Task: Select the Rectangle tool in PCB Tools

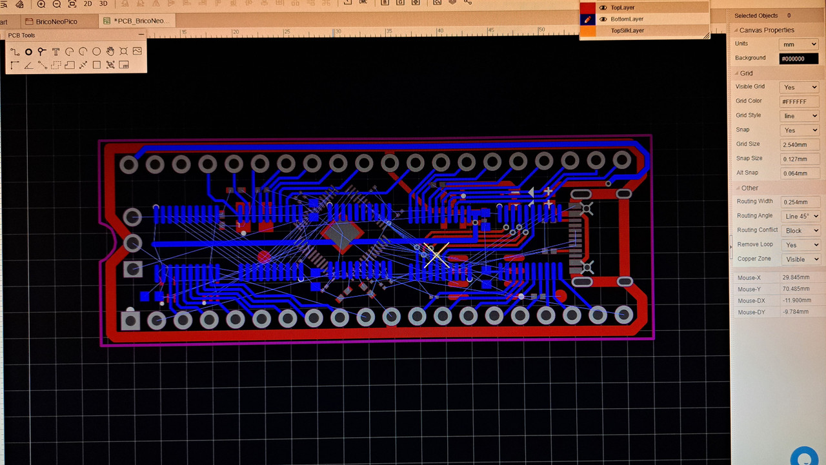Action: (x=96, y=65)
